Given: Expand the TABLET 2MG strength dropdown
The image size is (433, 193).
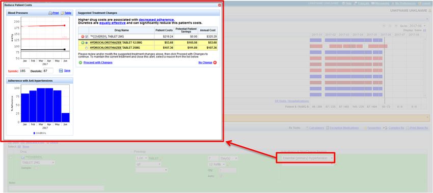Looking at the screenshot, I should pyautogui.click(x=38, y=163).
